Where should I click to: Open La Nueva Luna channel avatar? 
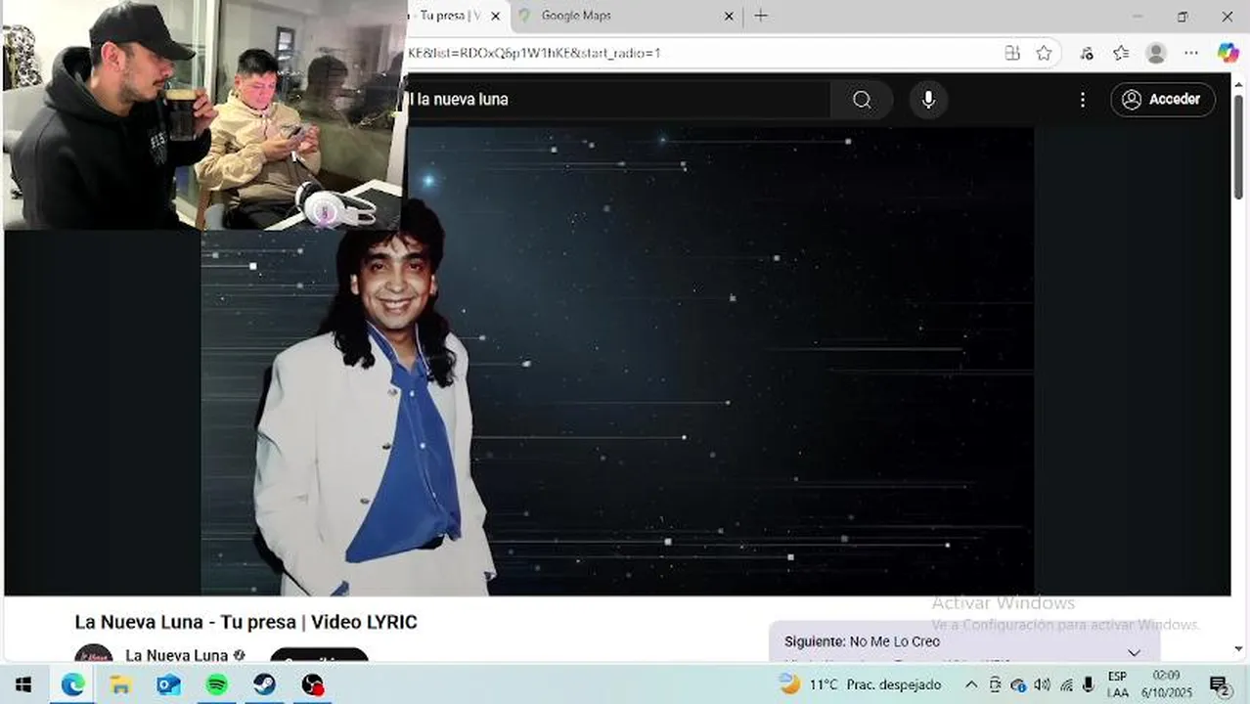(x=94, y=655)
